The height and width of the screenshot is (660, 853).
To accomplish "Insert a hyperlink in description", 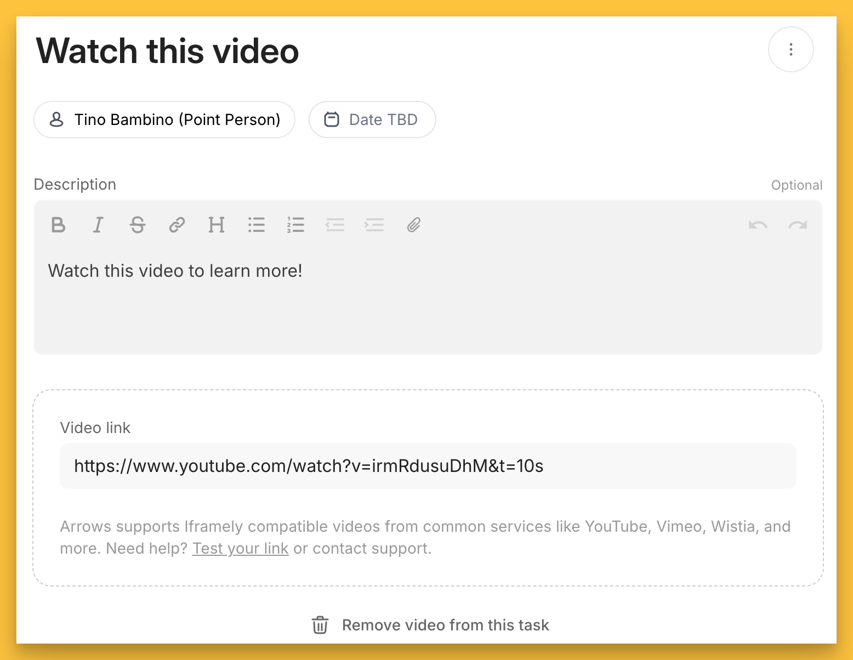I will (x=177, y=225).
